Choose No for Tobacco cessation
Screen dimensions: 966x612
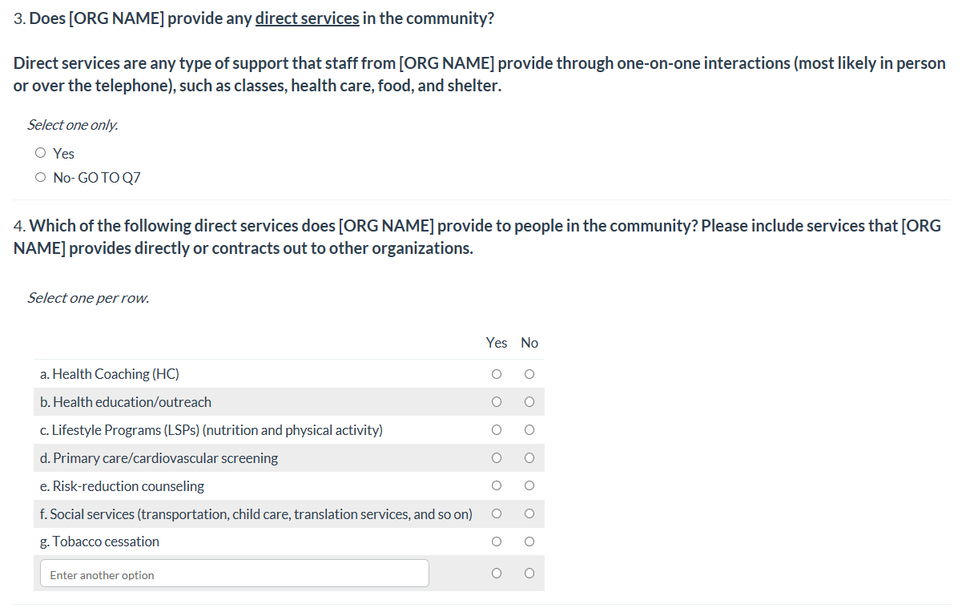(x=529, y=542)
